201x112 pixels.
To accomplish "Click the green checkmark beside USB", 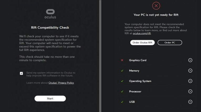I will (x=122, y=102).
